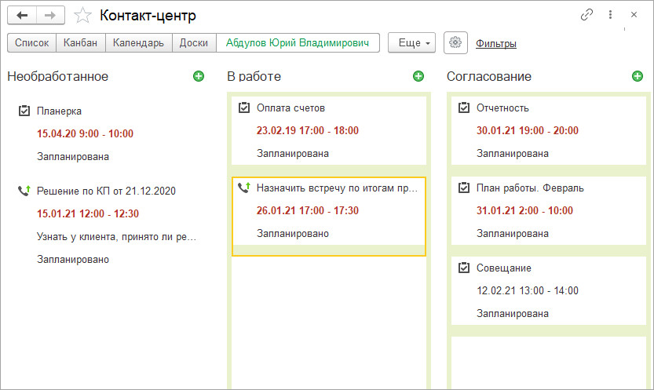Image resolution: width=654 pixels, height=390 pixels.
Task: Open the Назначить встречу по итогам card title
Action: tap(337, 188)
